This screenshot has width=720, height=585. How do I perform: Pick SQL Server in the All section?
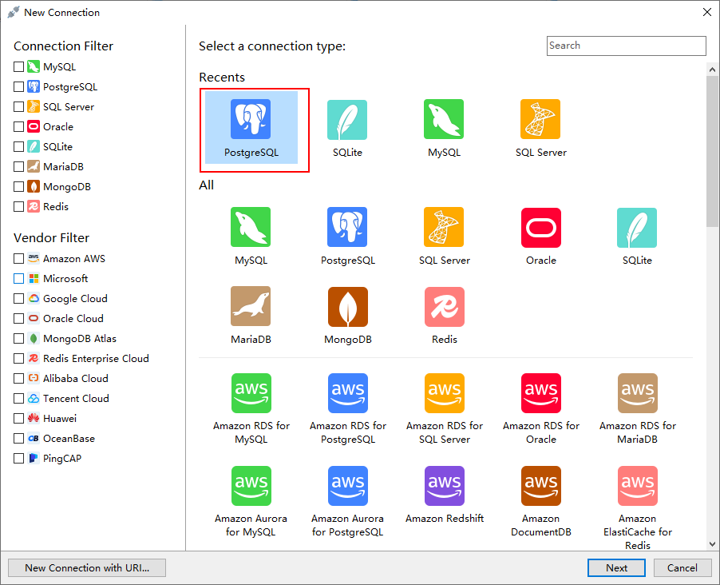point(444,236)
